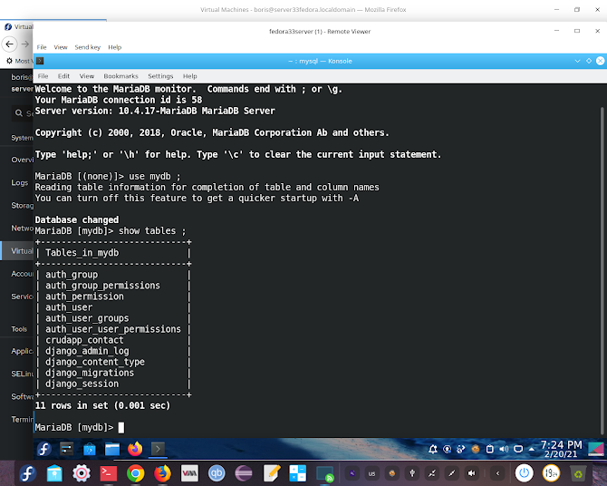This screenshot has height=486, width=607.
Task: Click the Firefox forward arrow button
Action: tap(25, 44)
